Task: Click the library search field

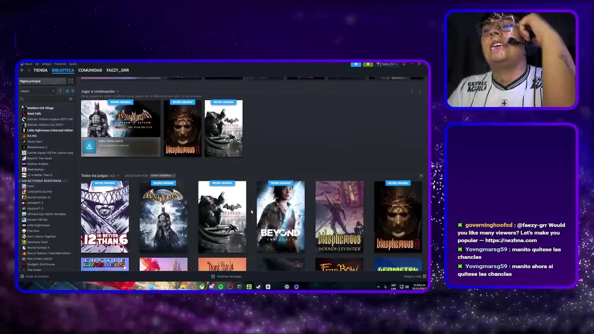Action: click(43, 99)
